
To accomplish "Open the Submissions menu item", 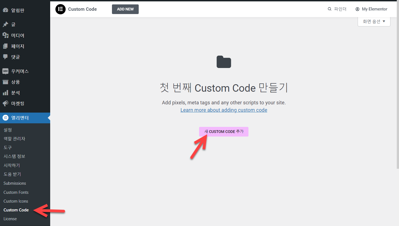I will pyautogui.click(x=14, y=183).
